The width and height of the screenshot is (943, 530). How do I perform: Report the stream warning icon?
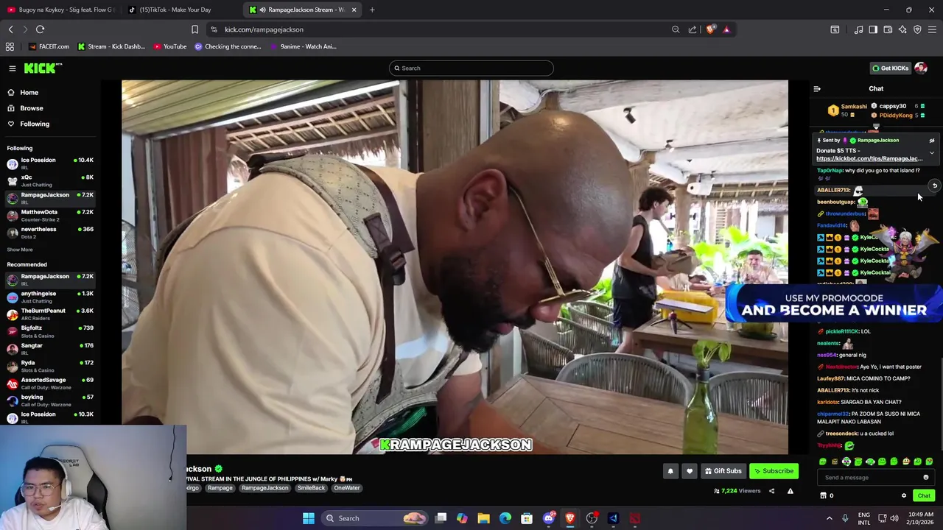[790, 491]
